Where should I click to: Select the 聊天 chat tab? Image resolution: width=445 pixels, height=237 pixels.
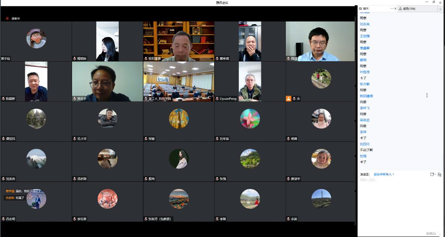pos(366,8)
